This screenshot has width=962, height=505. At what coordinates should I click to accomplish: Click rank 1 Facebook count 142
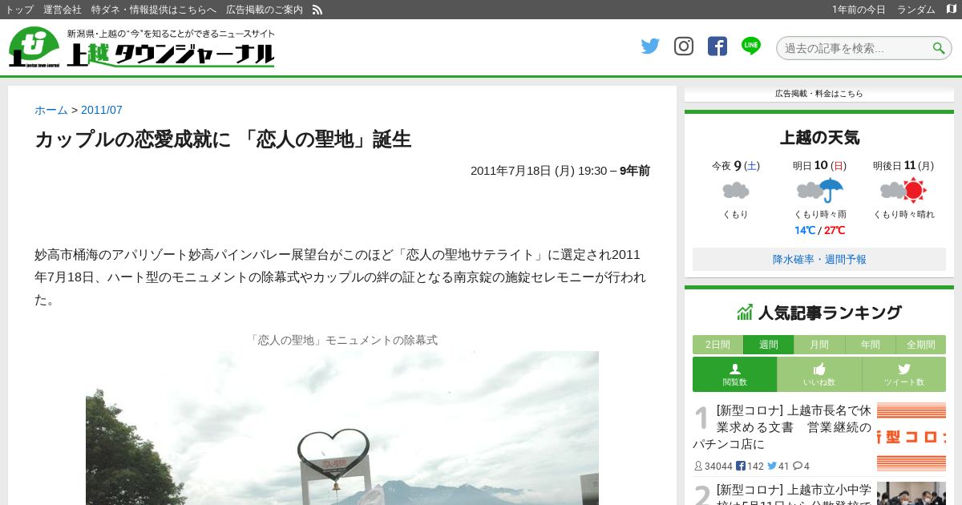tap(750, 467)
